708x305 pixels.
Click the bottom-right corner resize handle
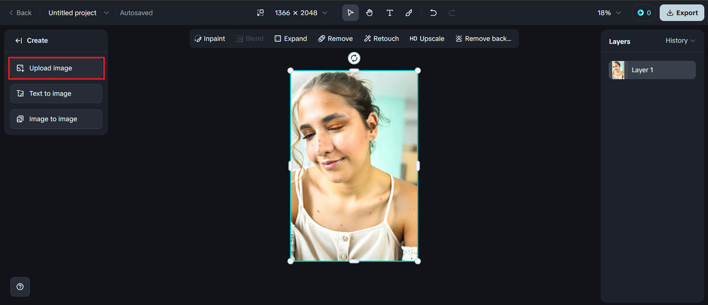coord(418,261)
